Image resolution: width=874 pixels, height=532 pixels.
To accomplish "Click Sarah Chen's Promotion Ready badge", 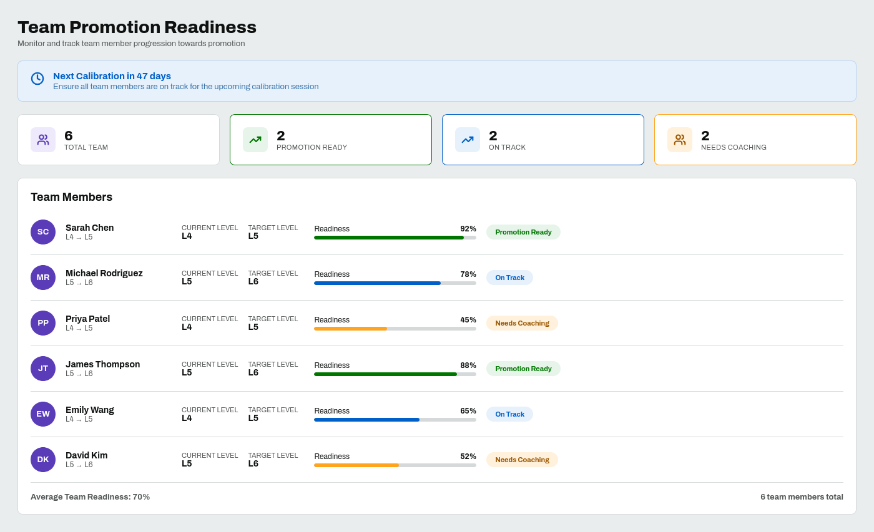I will [523, 232].
